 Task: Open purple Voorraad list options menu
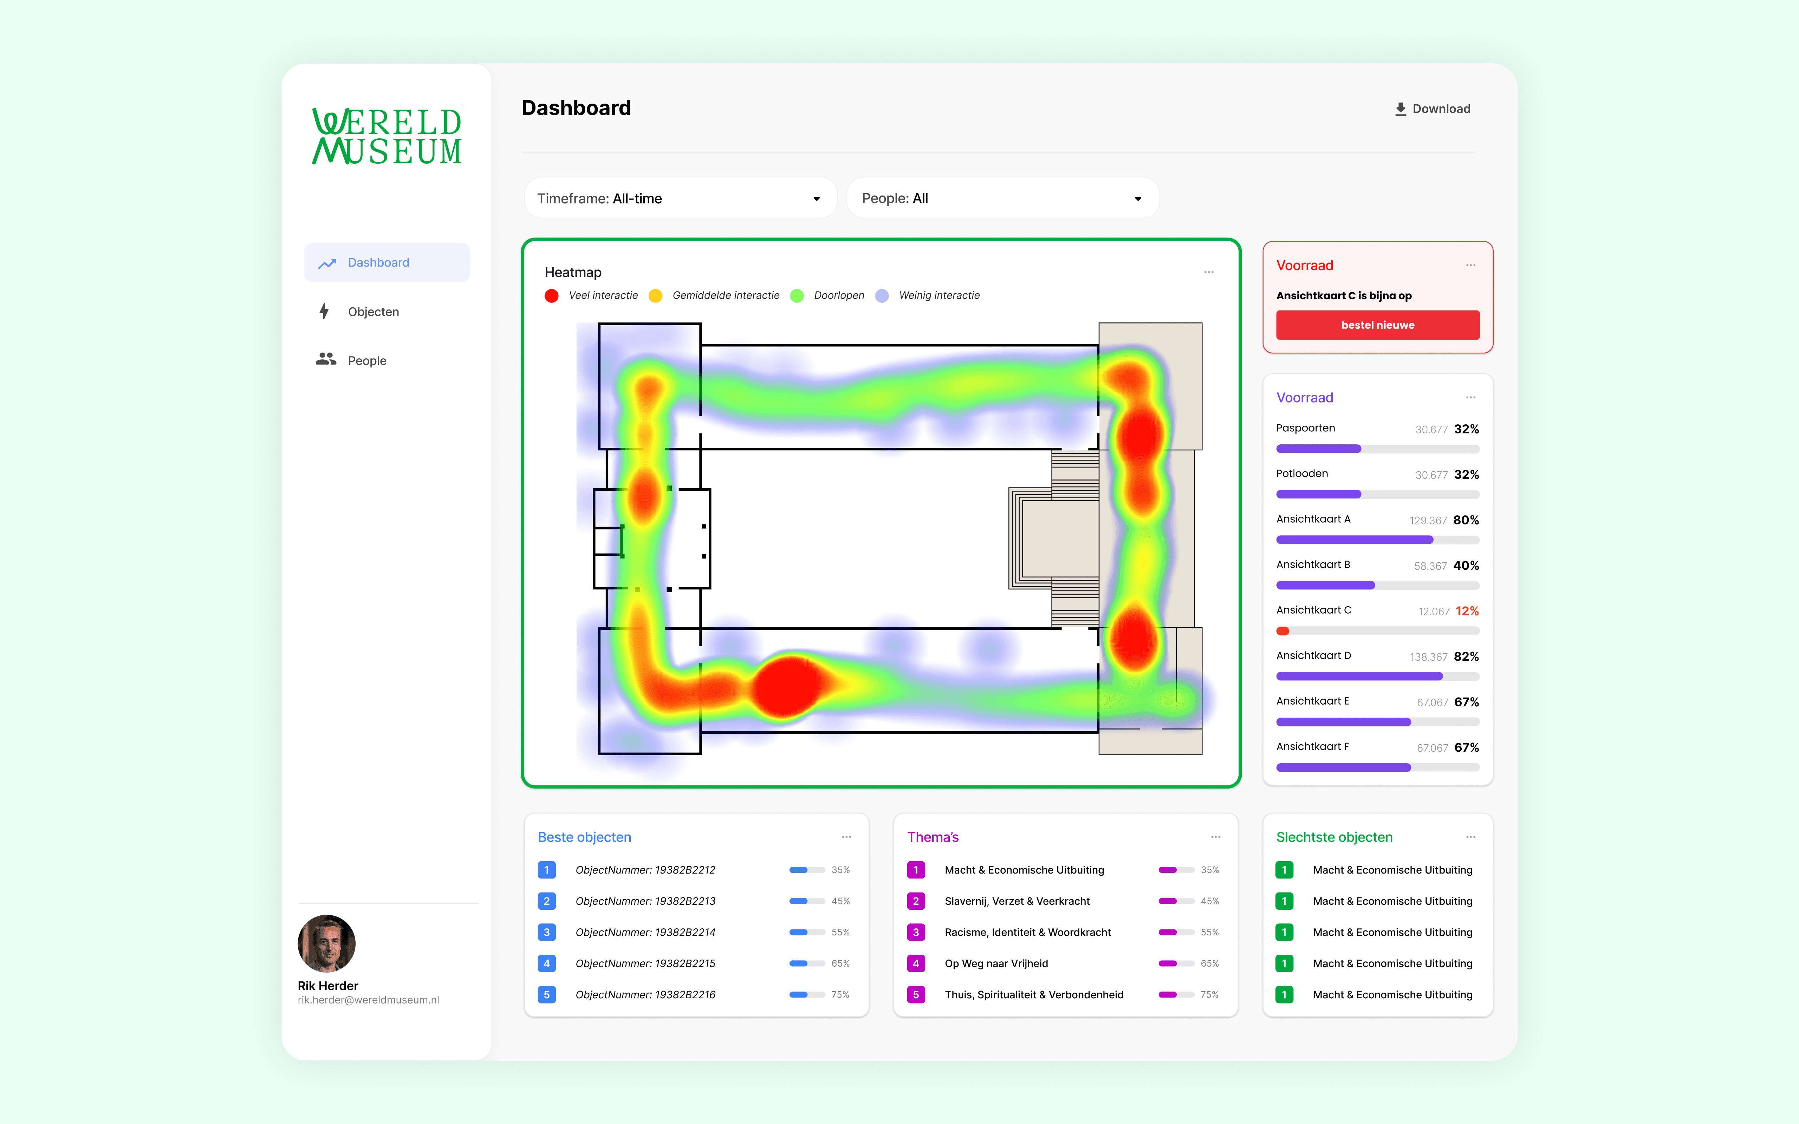[x=1470, y=398]
